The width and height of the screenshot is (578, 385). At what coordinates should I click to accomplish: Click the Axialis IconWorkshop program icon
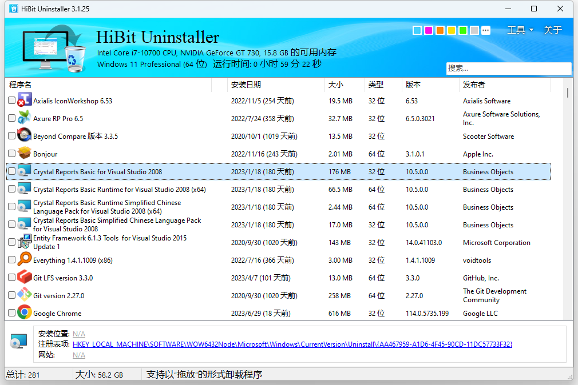pyautogui.click(x=25, y=100)
